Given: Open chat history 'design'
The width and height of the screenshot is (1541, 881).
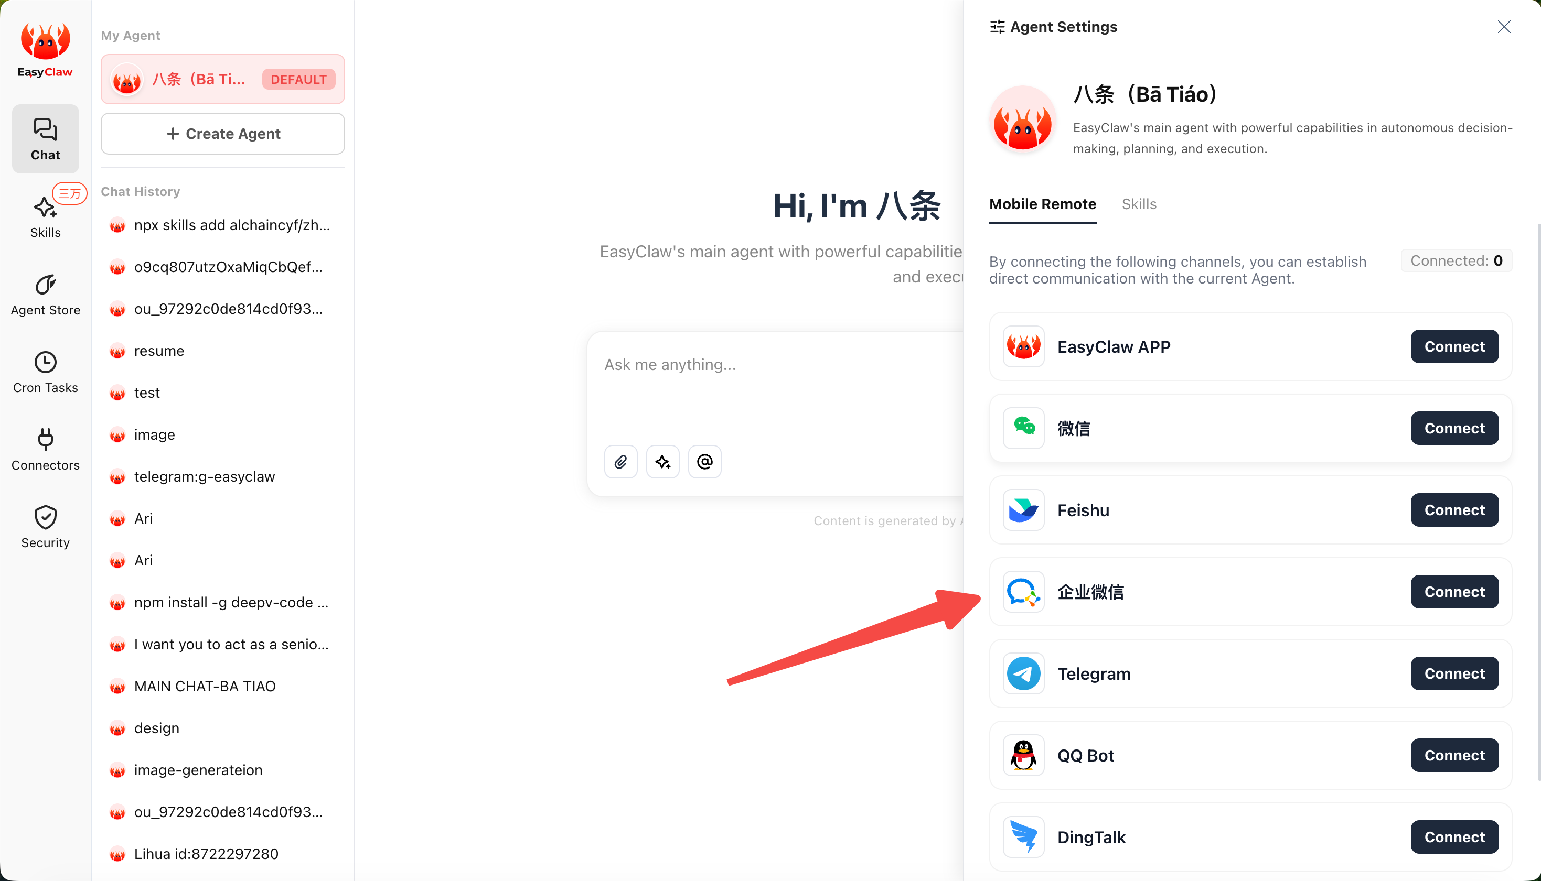Looking at the screenshot, I should [222, 728].
